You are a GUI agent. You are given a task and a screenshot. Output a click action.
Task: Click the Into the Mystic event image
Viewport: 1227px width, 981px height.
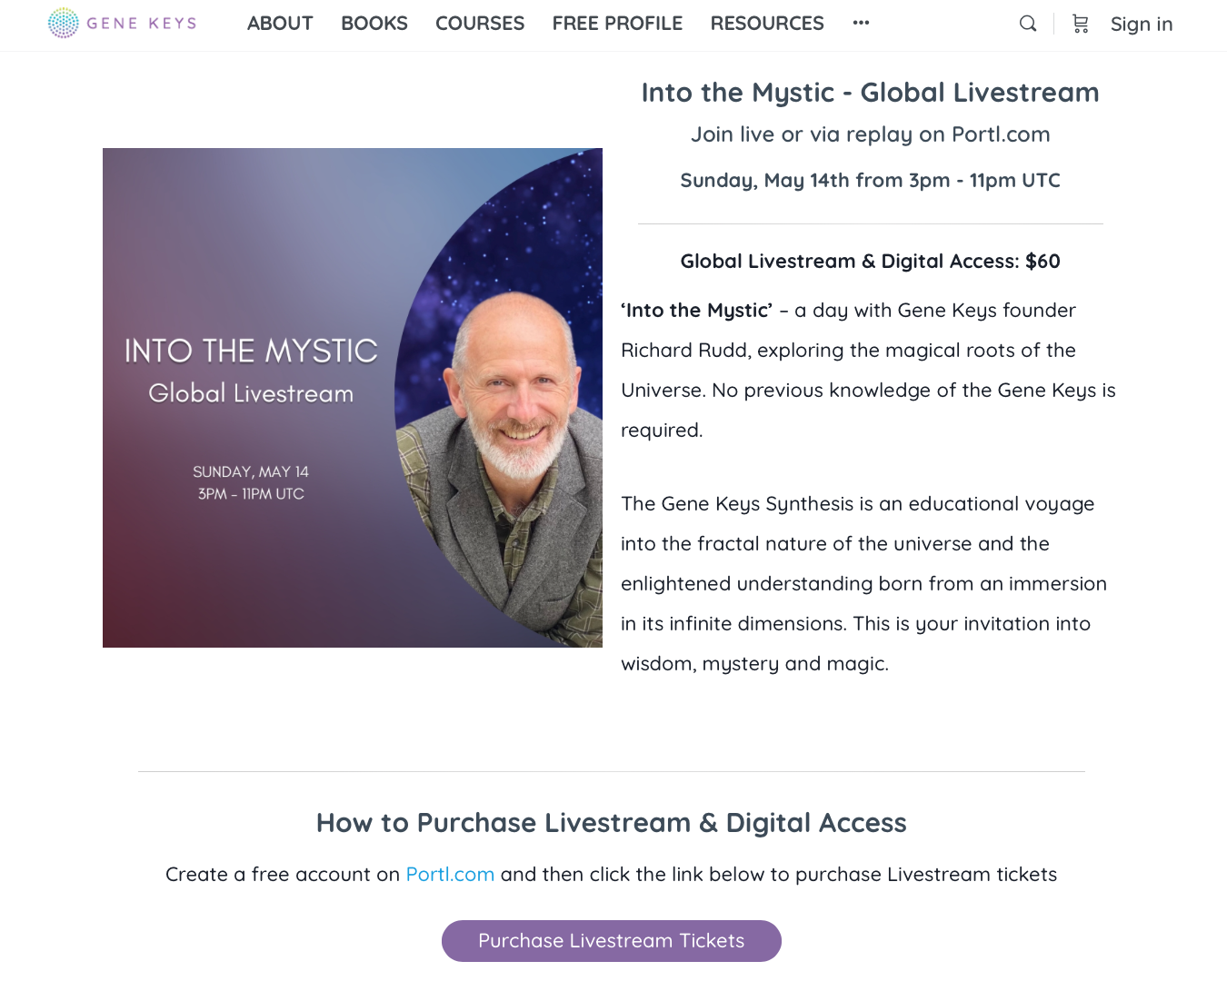click(353, 398)
